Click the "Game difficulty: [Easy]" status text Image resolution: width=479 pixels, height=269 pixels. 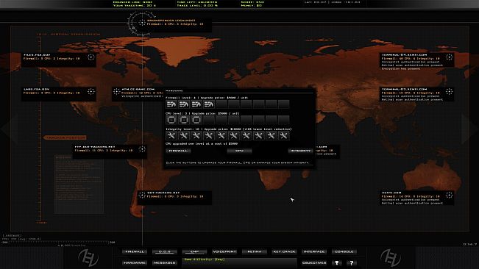click(205, 259)
